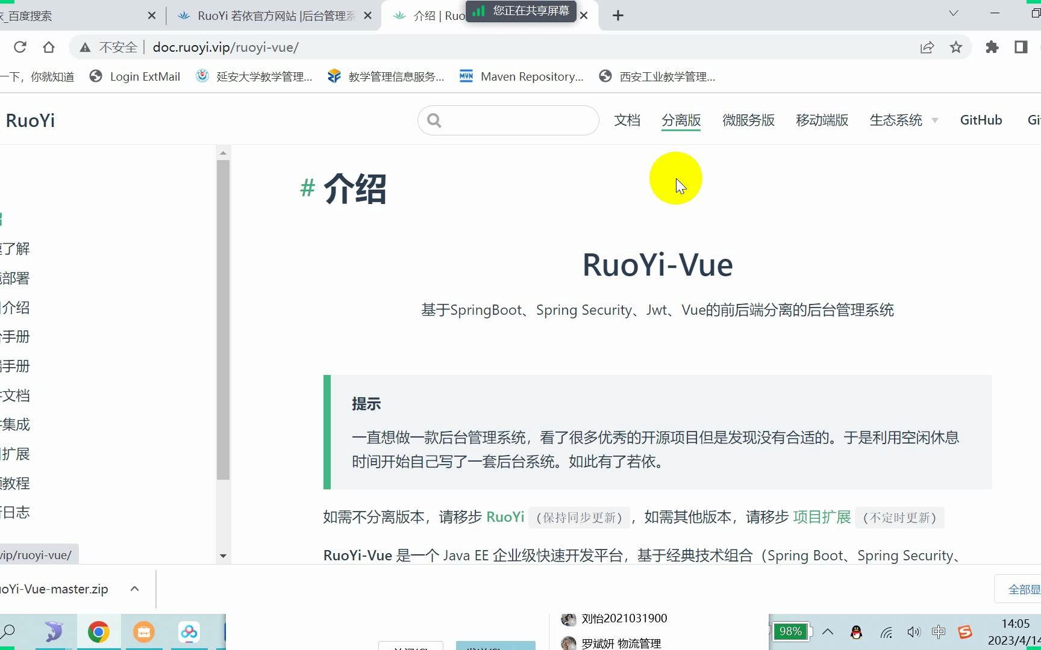Image resolution: width=1041 pixels, height=650 pixels.
Task: Open Google Chrome from the taskbar
Action: (x=98, y=632)
